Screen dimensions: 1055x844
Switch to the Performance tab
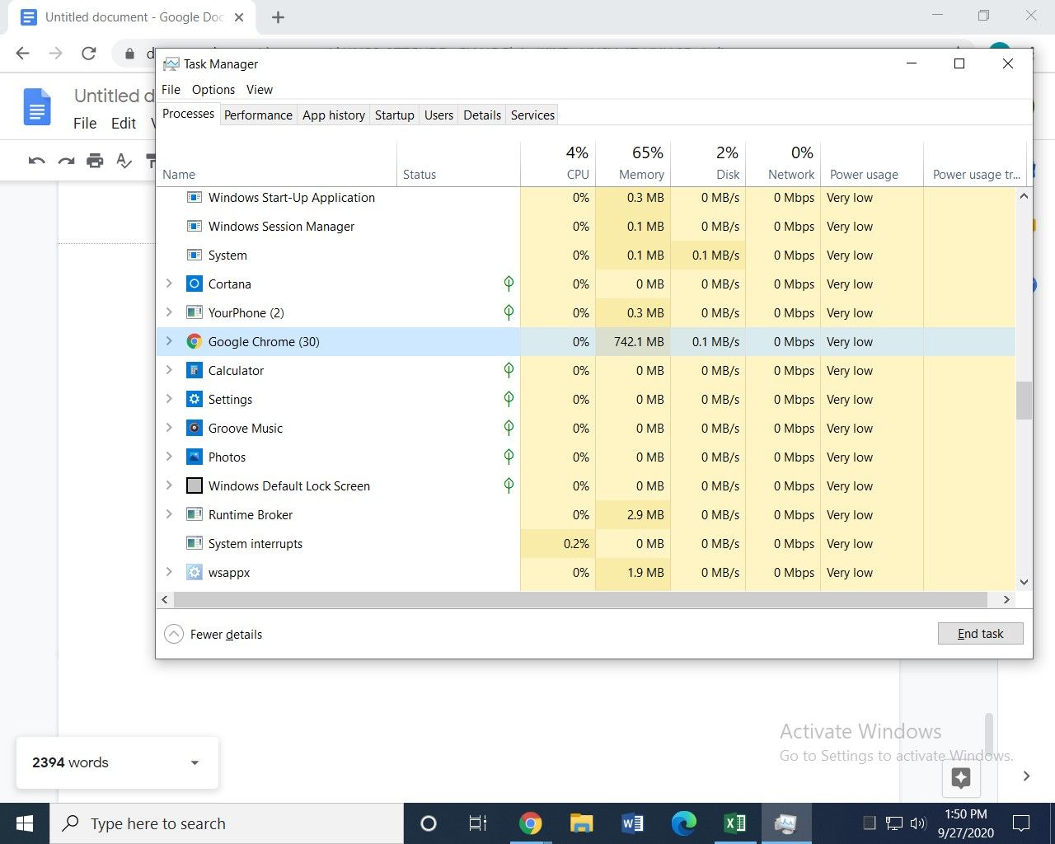click(x=258, y=115)
